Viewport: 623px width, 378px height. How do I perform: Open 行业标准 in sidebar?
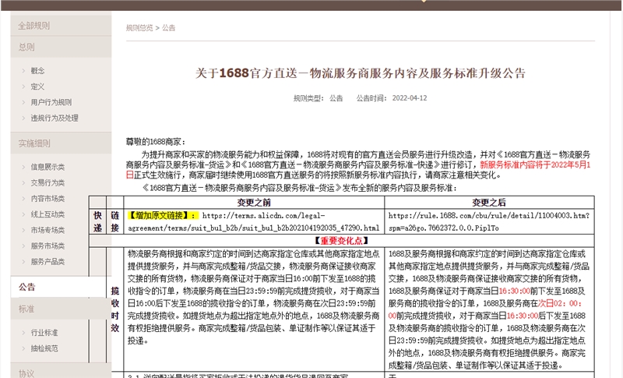44,333
